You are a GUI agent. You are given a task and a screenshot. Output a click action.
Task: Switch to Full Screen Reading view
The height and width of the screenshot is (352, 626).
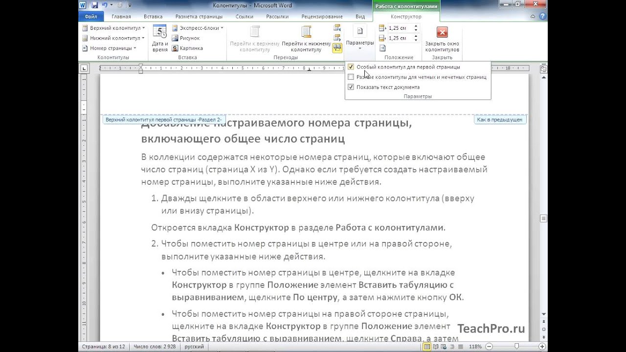point(436,347)
